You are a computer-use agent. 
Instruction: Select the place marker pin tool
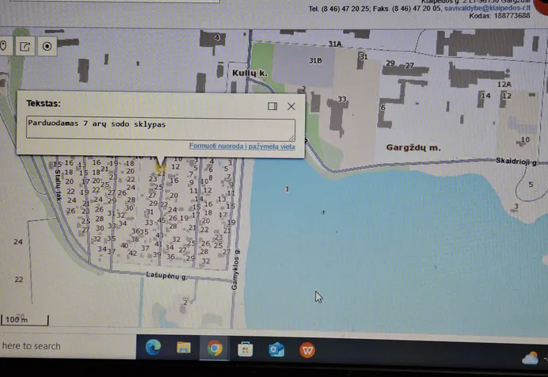[x=3, y=46]
